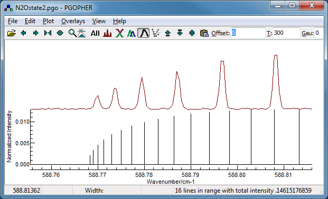Screen dimensions: 328x199
Task: Shift the plot right with the right arrow
Action: click(36, 33)
